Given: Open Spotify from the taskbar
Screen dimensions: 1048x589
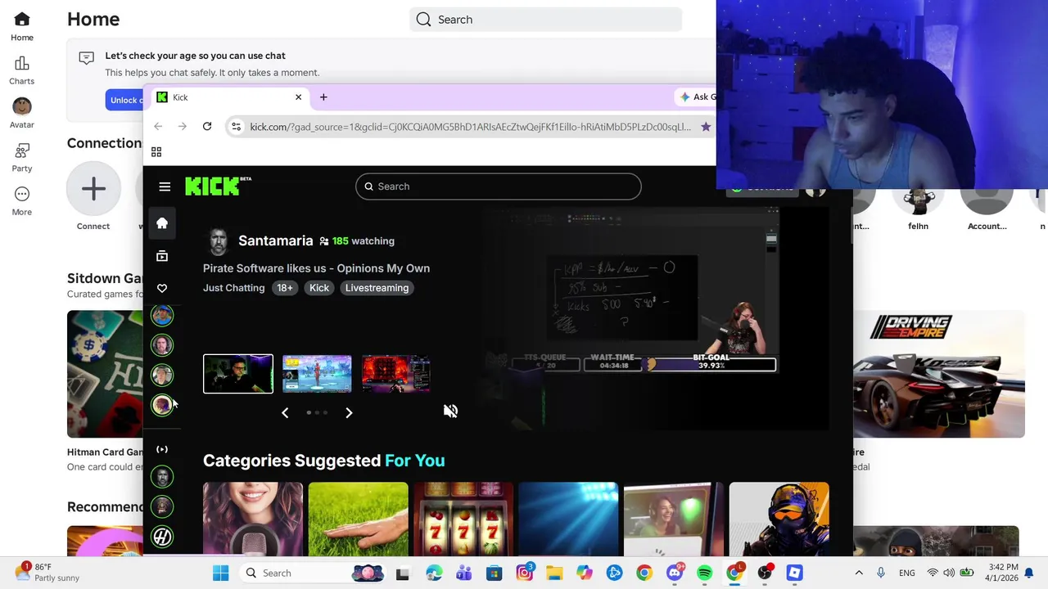Looking at the screenshot, I should point(705,573).
